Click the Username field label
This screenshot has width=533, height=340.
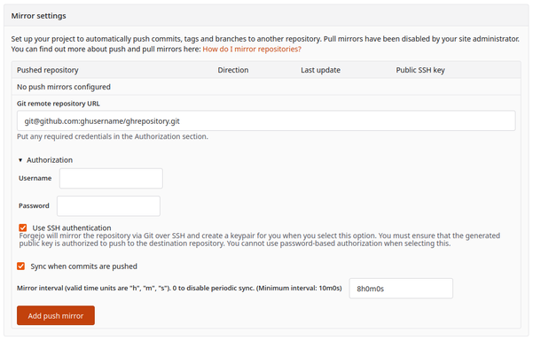[35, 179]
